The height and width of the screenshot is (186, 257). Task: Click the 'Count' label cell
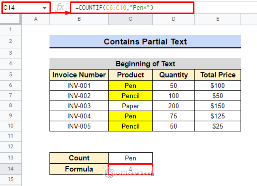point(79,158)
